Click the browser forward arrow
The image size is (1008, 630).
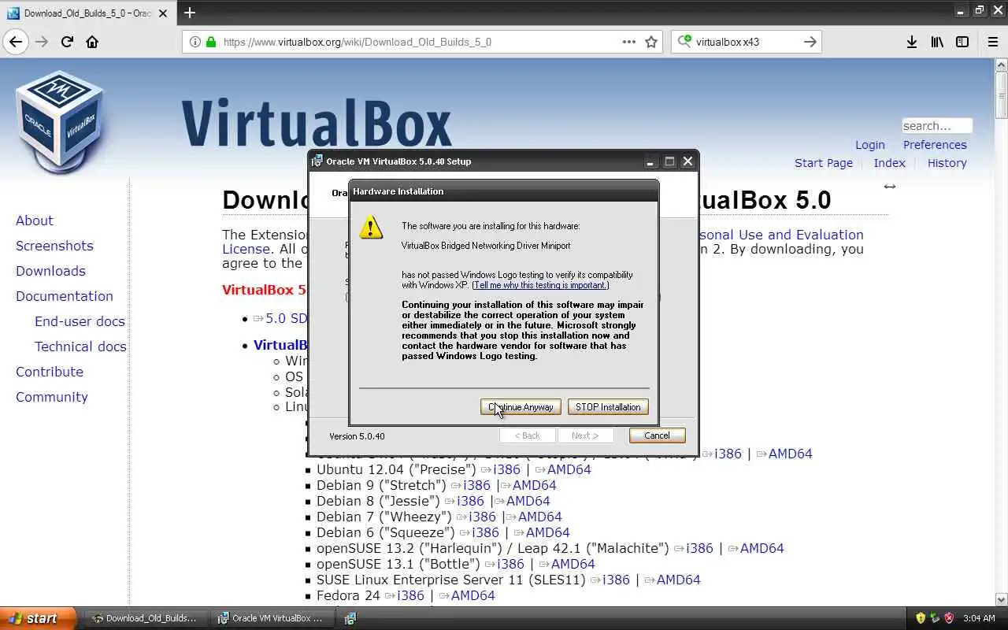tap(42, 42)
